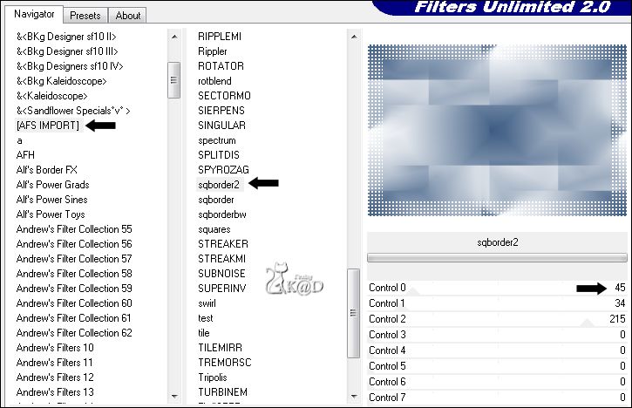Select Andrew's Filters 13
Viewport: 632px width, 408px height.
pyautogui.click(x=55, y=392)
